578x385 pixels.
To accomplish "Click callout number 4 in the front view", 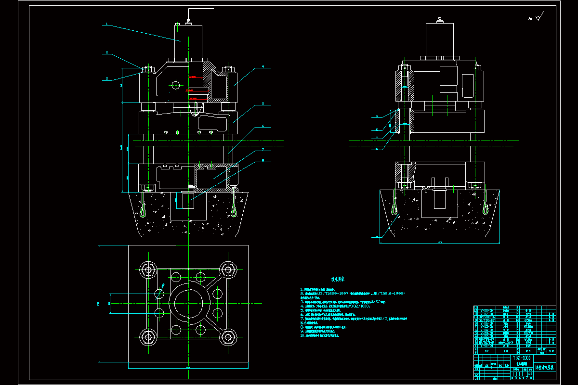I will (x=263, y=66).
